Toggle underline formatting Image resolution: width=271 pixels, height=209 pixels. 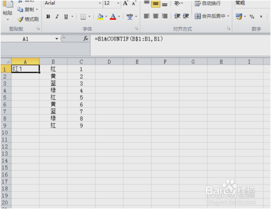pos(66,16)
